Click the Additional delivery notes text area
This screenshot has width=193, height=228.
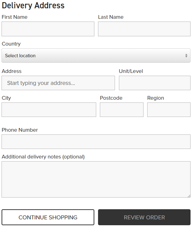coord(96,179)
